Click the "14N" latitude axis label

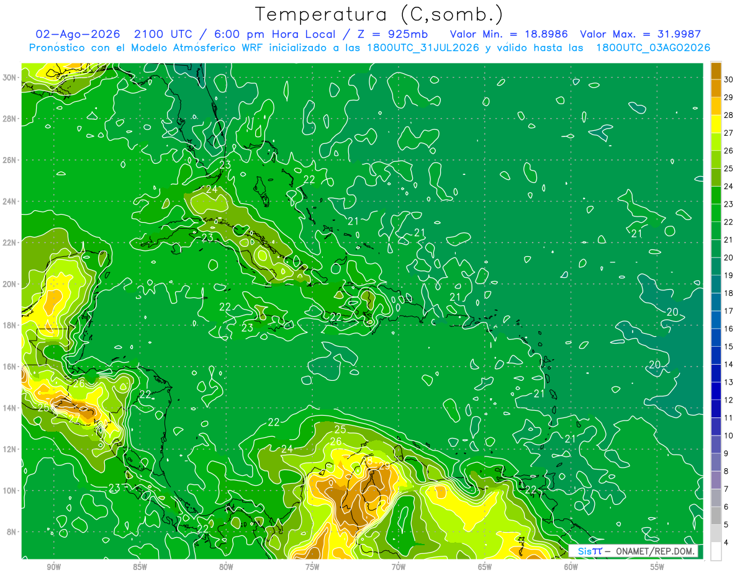(9, 408)
